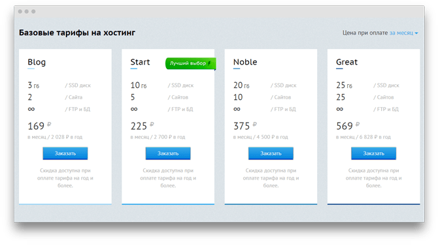Click the Great plan heading
438x246 pixels.
pos(346,62)
